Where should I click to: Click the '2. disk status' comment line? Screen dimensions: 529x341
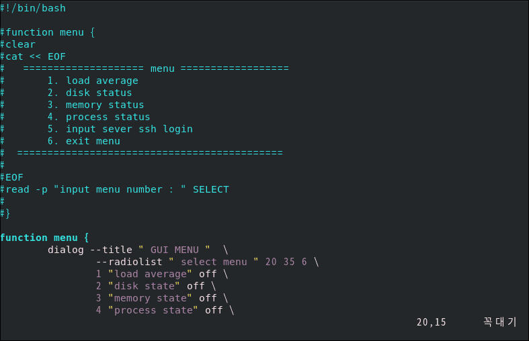point(89,93)
